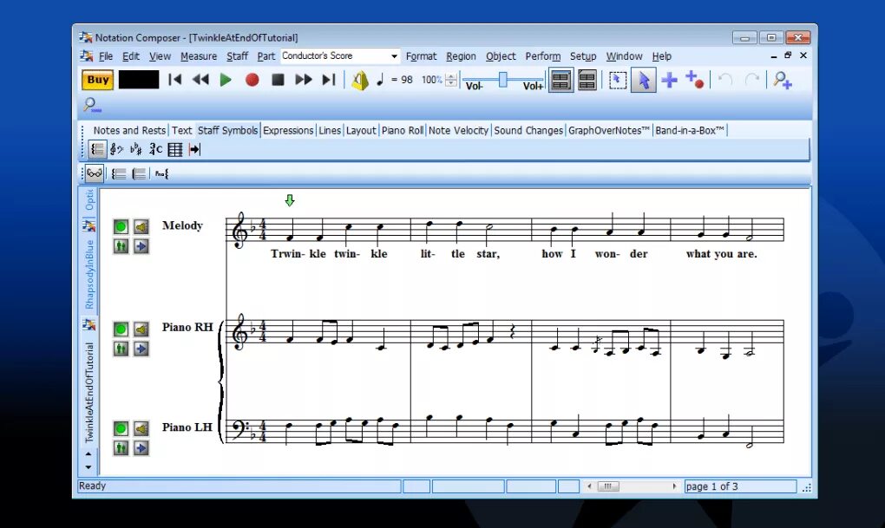885x528 pixels.
Task: Select the clef palette icon
Action: pyautogui.click(x=116, y=149)
